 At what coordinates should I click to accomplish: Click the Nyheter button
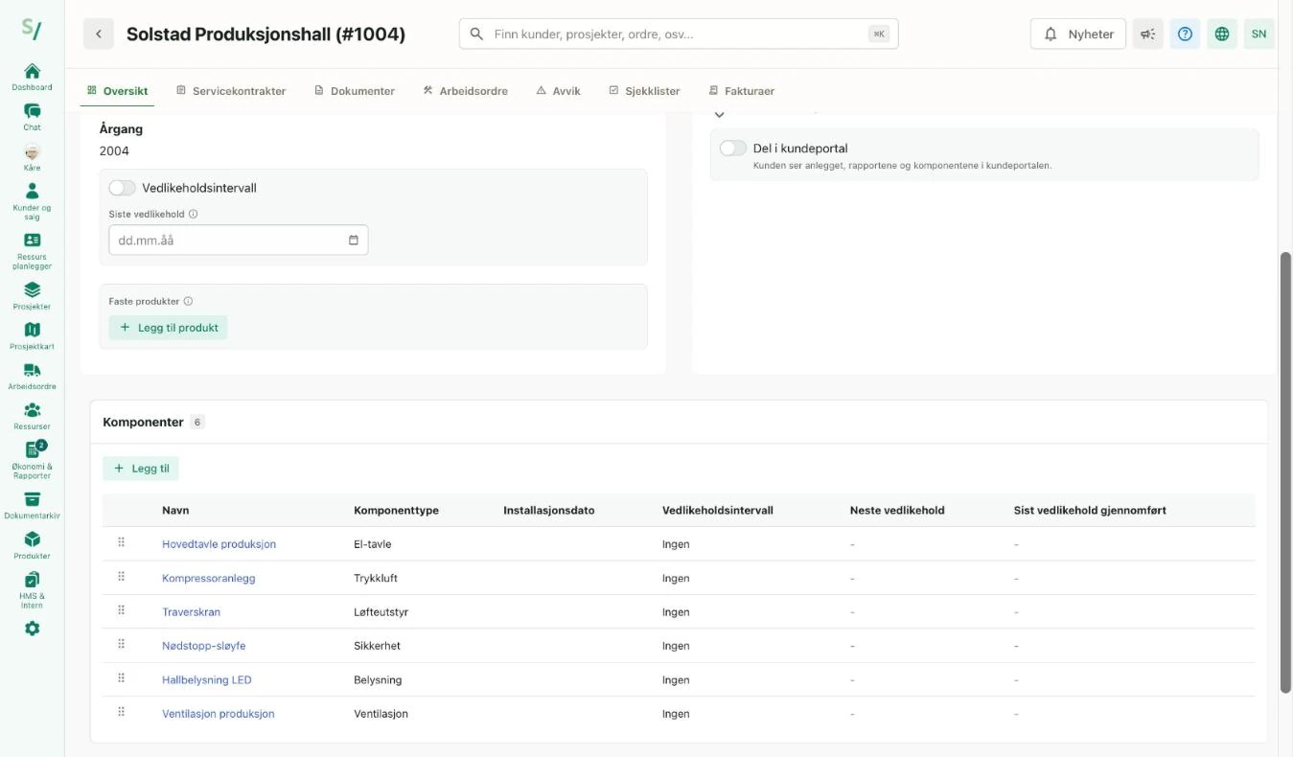point(1078,34)
